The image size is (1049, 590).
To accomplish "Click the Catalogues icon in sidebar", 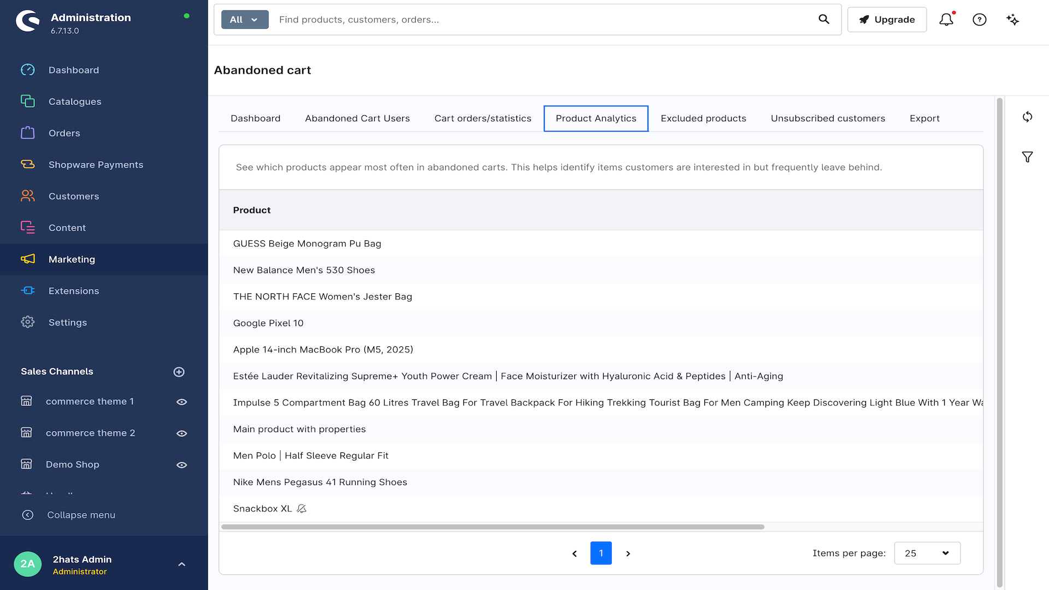I will [28, 102].
